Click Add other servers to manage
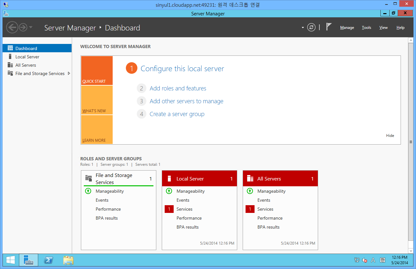This screenshot has width=416, height=269. 186,101
